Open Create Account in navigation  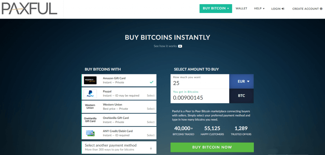pyautogui.click(x=307, y=9)
